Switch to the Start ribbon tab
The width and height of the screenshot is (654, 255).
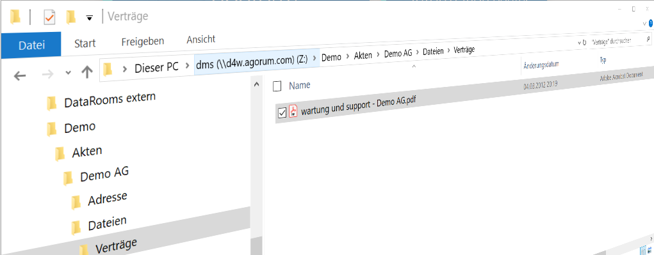point(85,43)
